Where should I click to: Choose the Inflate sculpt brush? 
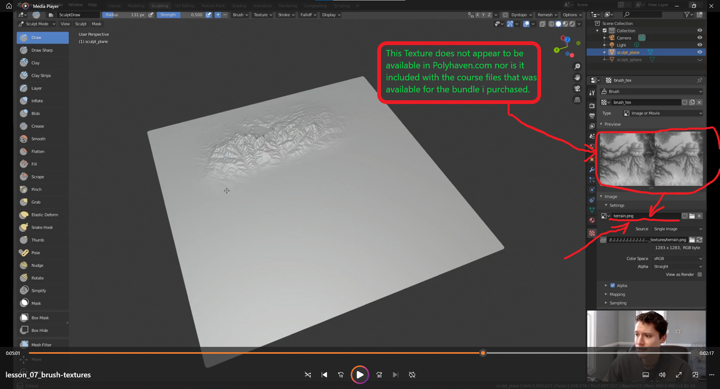[x=37, y=101]
